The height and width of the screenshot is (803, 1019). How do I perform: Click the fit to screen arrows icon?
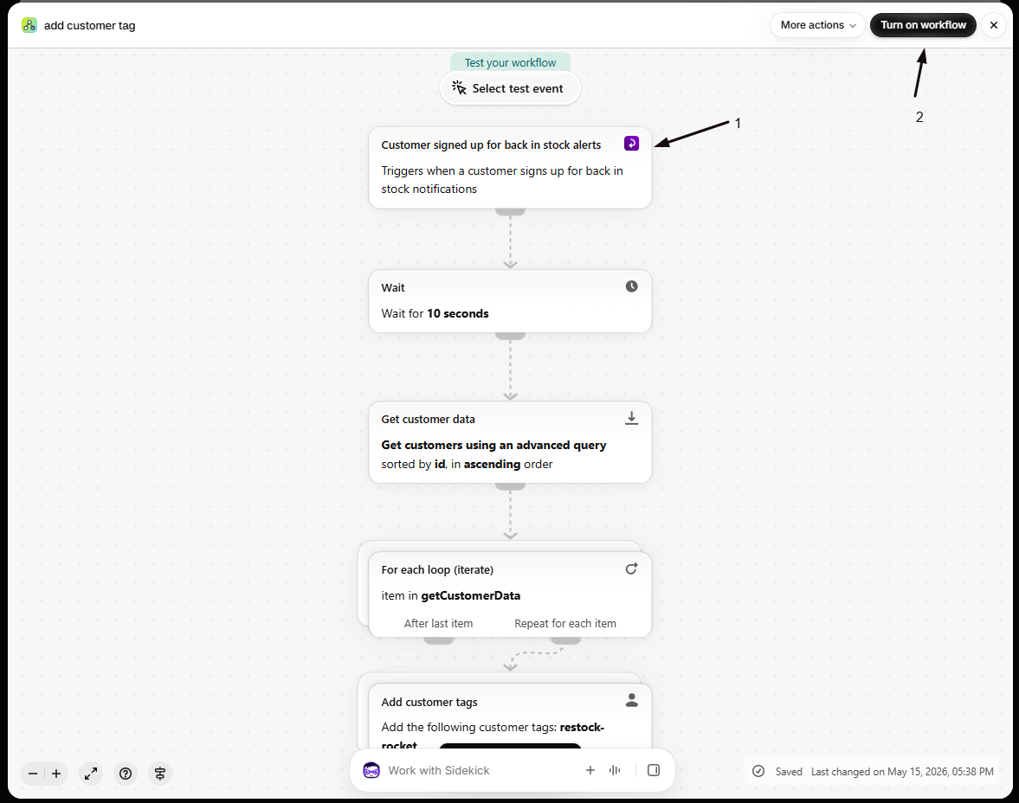91,774
